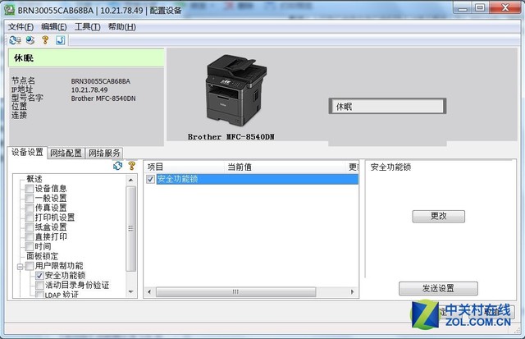
Task: Uncheck 安全功能锁 in the settings tree
Action: point(39,276)
